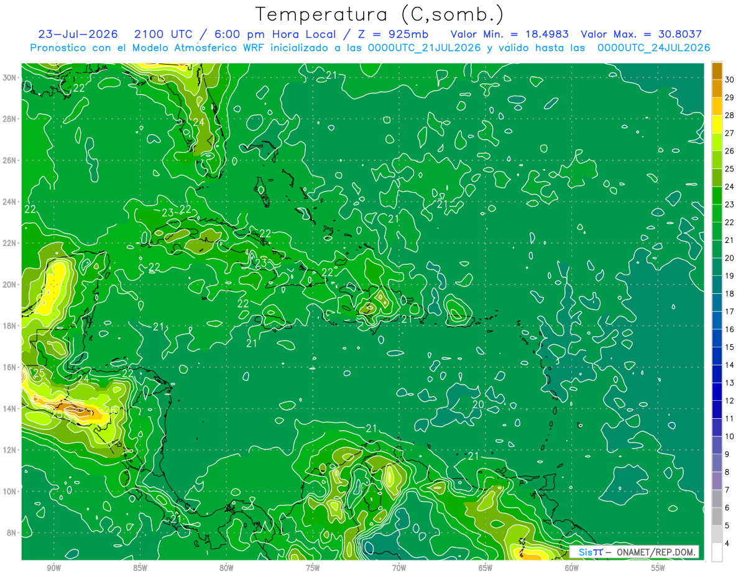The image size is (746, 576).
Task: Click 'Valor Min. = 18.4983' text
Action: pyautogui.click(x=509, y=34)
